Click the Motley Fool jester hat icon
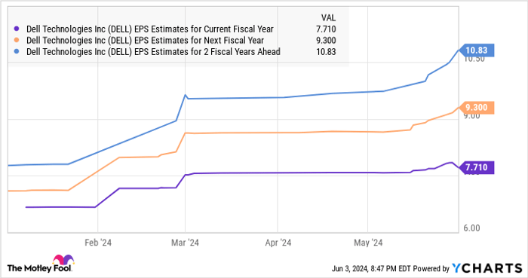Image resolution: width=528 pixels, height=278 pixels. tap(63, 260)
